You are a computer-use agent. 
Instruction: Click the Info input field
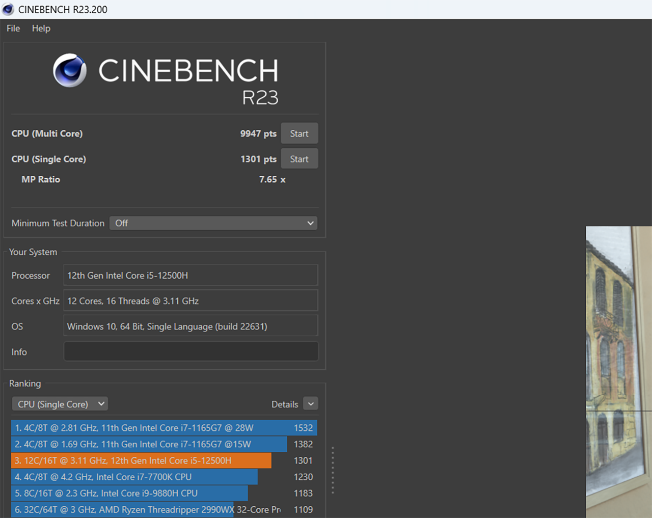tap(191, 351)
